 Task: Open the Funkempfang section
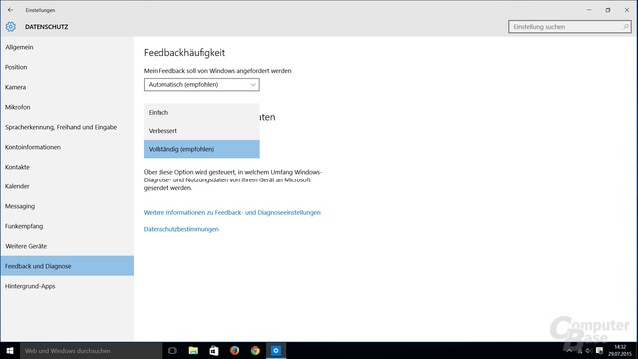pyautogui.click(x=67, y=226)
